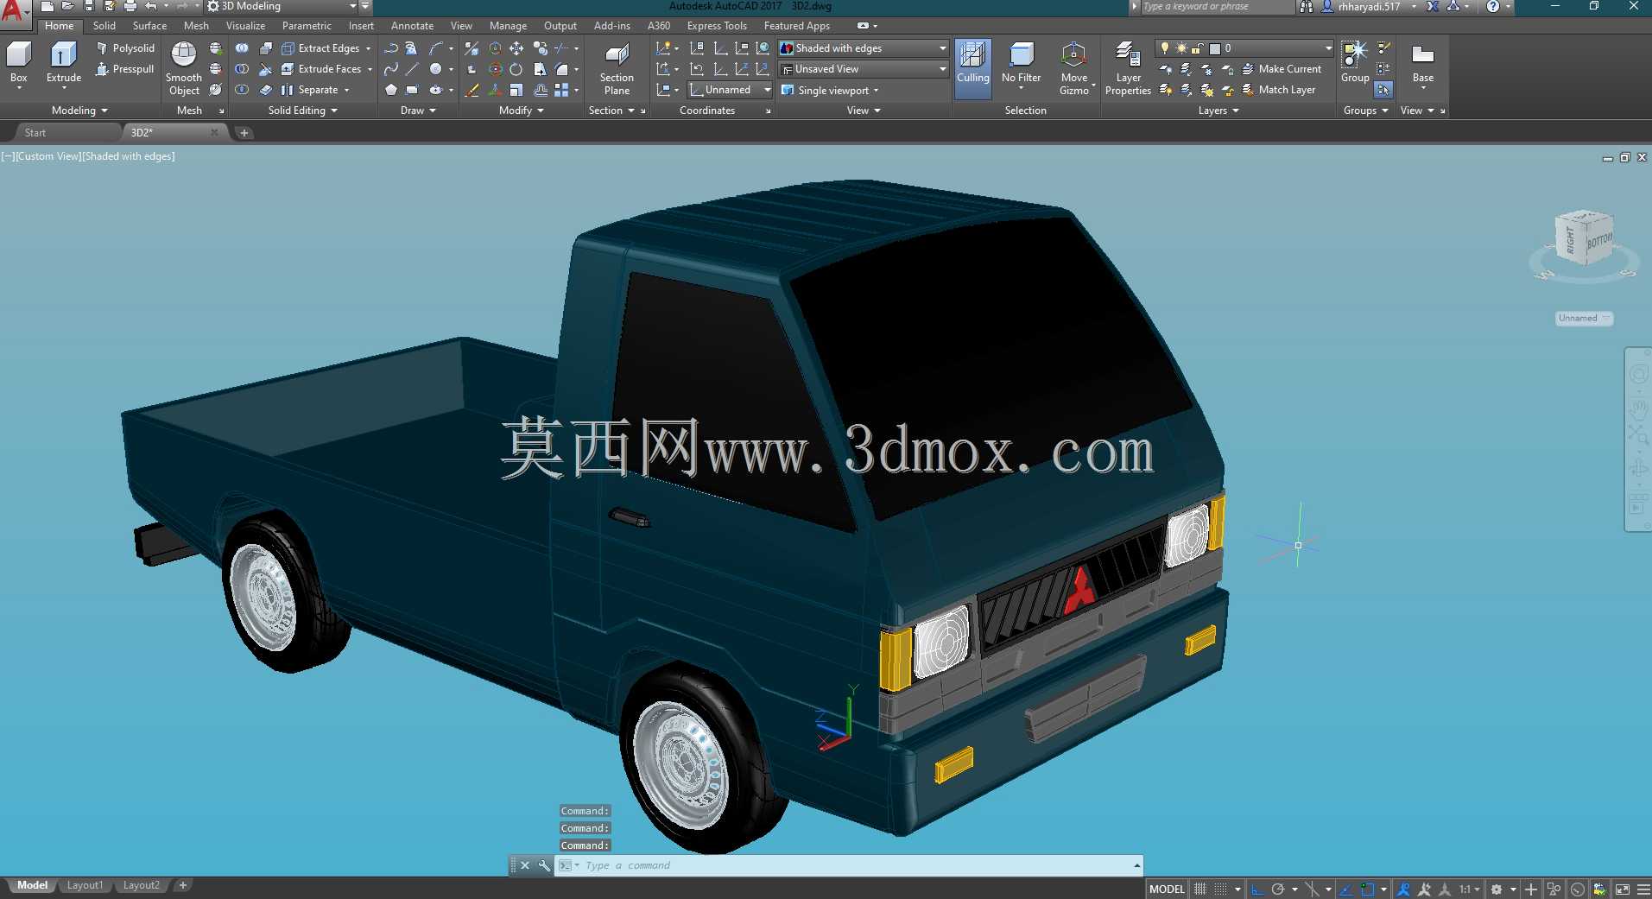The width and height of the screenshot is (1652, 899).
Task: Select Extrude Faces tool
Action: [x=326, y=69]
